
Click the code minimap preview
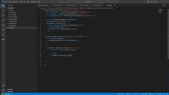(x=161, y=11)
